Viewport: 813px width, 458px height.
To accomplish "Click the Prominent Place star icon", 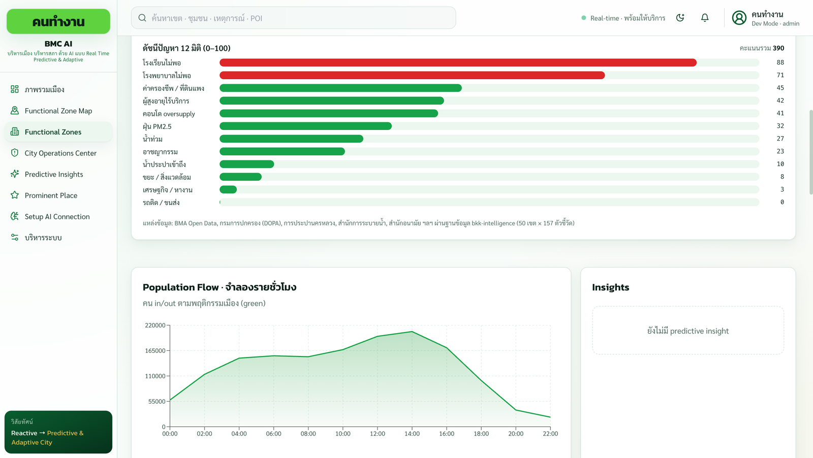I will (x=15, y=195).
